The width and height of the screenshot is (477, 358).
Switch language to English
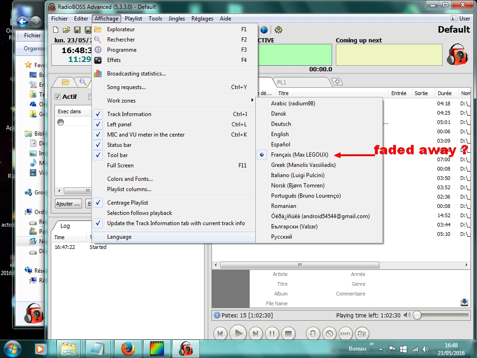(319, 134)
